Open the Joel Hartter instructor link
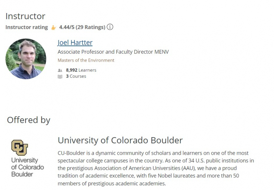The height and width of the screenshot is (190, 274). click(75, 43)
